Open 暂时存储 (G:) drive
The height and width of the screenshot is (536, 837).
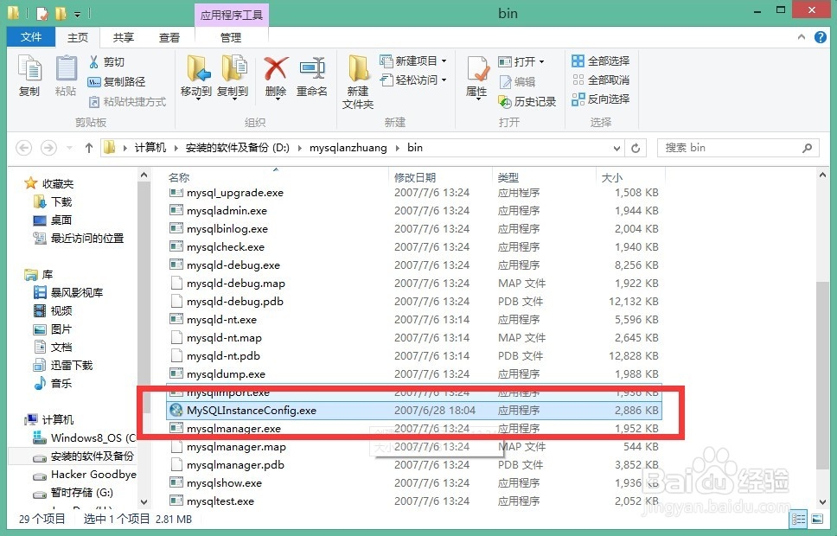(73, 492)
